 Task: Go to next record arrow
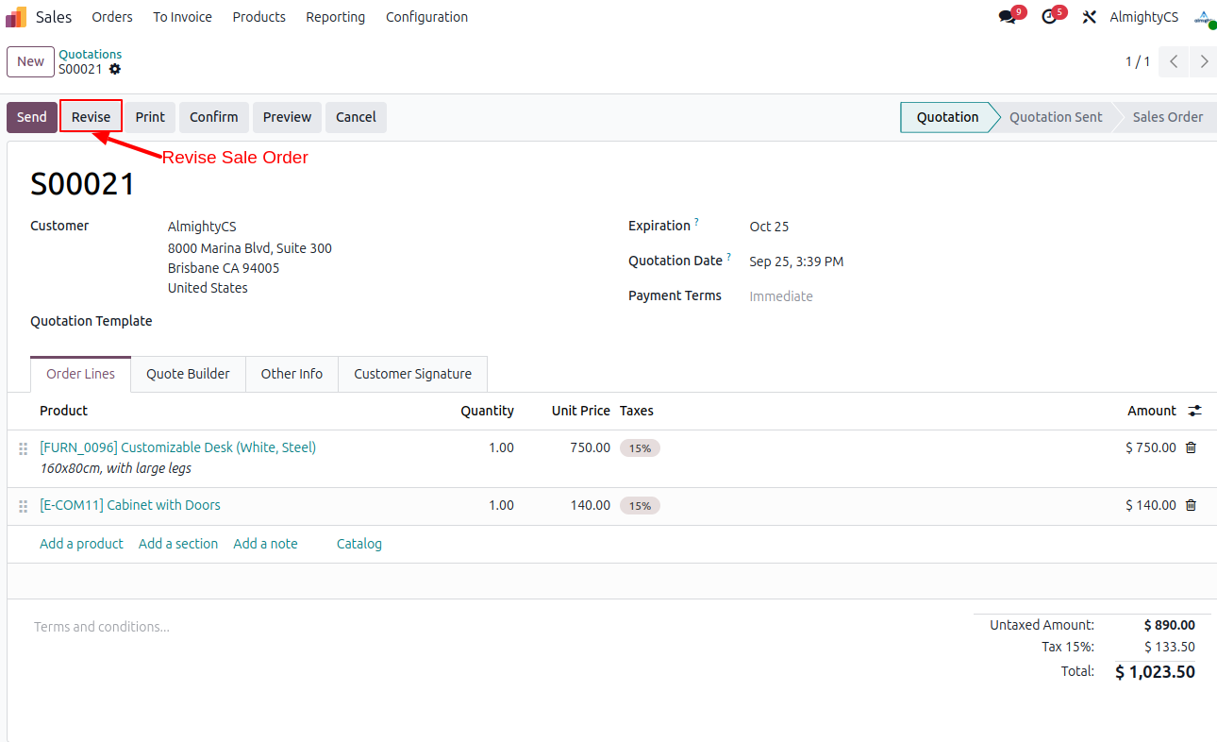(x=1204, y=62)
